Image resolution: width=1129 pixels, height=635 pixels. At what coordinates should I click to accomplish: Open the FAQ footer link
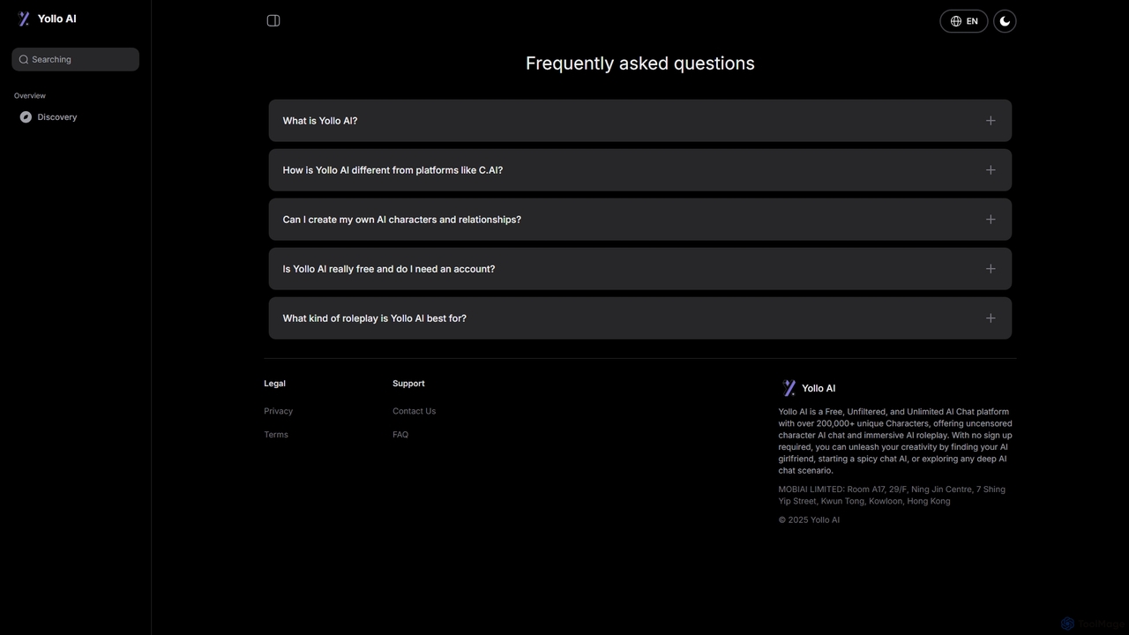click(400, 435)
